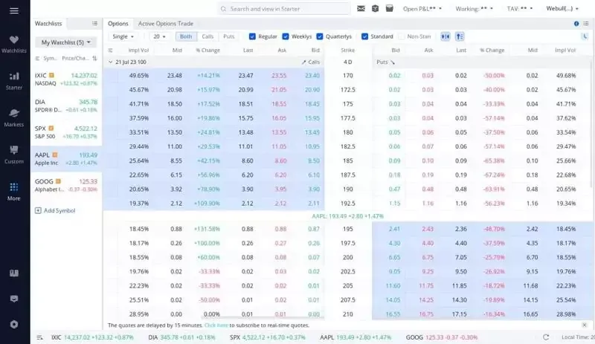Image resolution: width=595 pixels, height=344 pixels.
Task: Click the moon icon at the options panel edge
Action: point(585,36)
